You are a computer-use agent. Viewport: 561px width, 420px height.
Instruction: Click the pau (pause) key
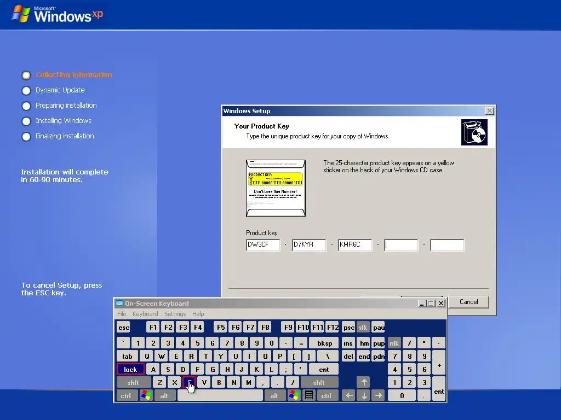pos(378,328)
